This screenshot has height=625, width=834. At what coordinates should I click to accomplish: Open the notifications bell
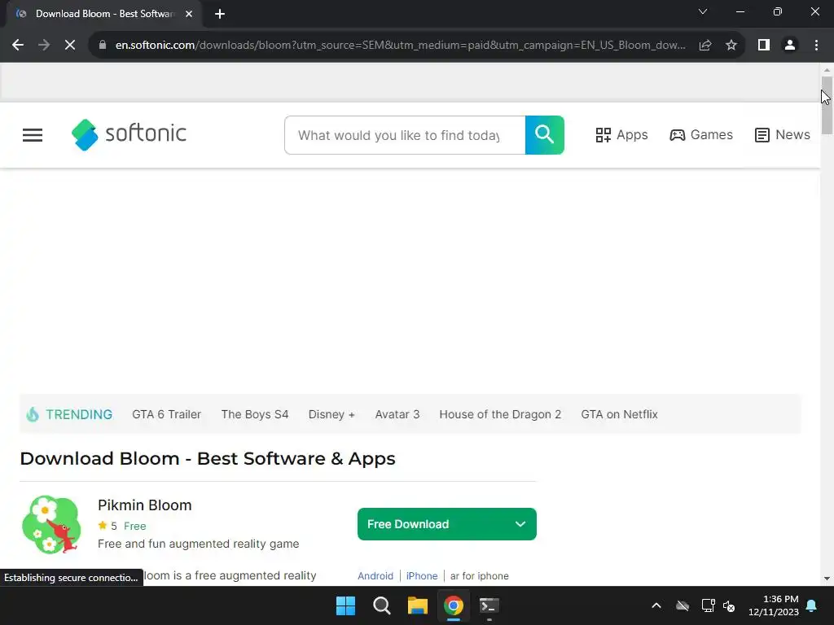[x=812, y=605]
